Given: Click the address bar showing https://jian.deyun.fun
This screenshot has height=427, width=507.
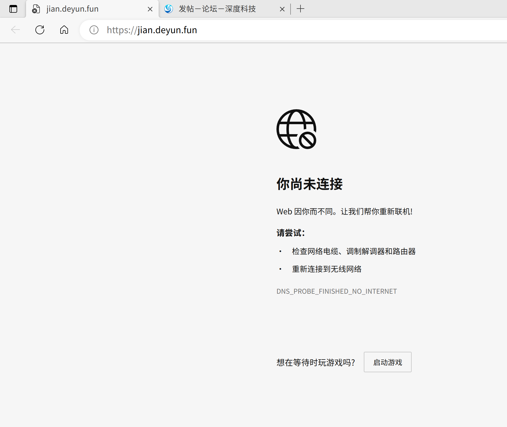Looking at the screenshot, I should [293, 30].
